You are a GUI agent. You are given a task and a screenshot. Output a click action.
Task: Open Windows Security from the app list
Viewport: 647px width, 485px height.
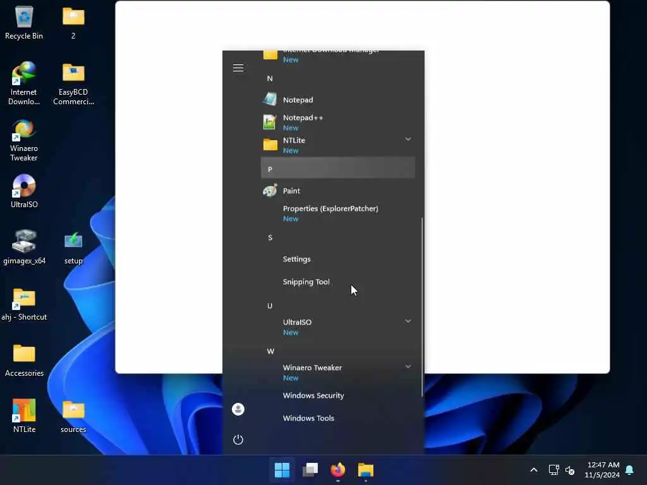[338, 395]
